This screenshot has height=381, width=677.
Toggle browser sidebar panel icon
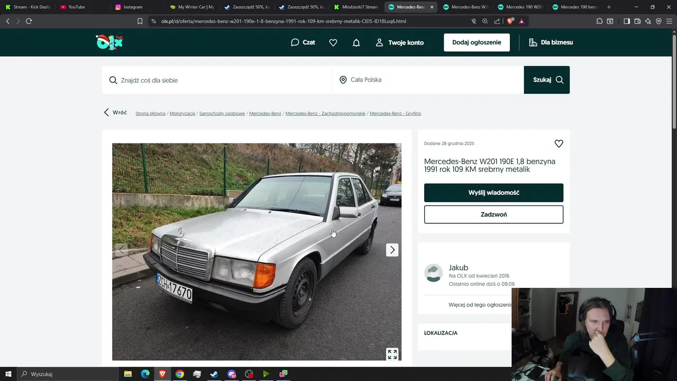(627, 21)
